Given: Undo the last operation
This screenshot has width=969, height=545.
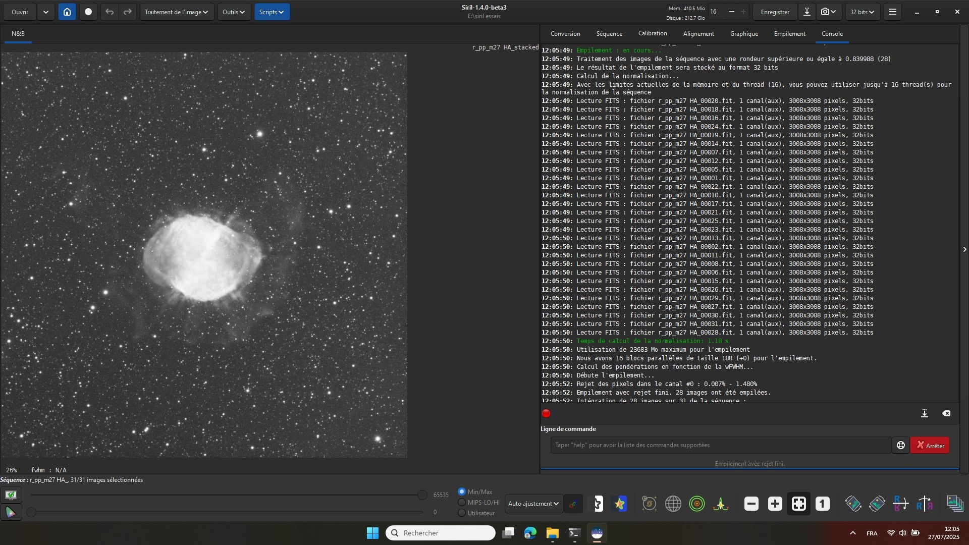Looking at the screenshot, I should (x=110, y=12).
